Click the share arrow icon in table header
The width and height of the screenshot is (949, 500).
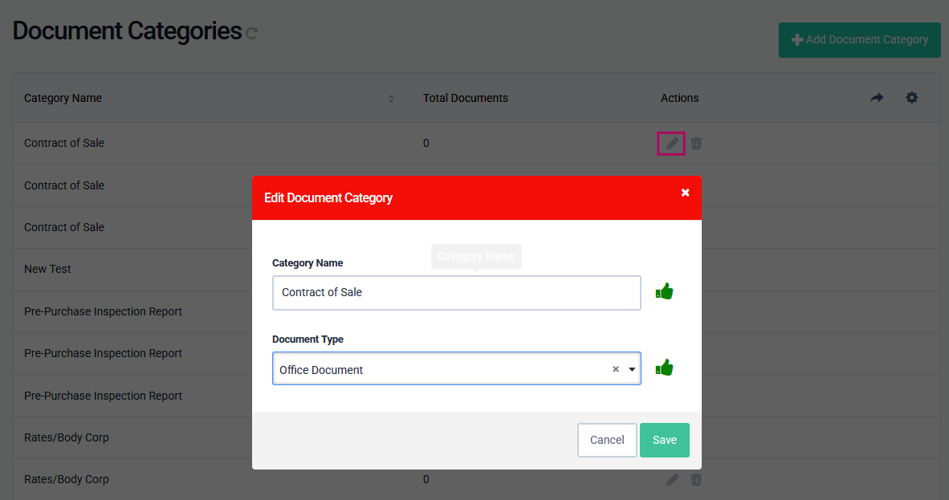pos(876,98)
